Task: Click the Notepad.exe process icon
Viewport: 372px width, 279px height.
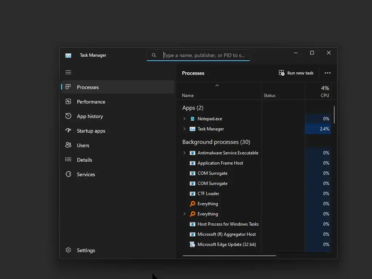Action: pyautogui.click(x=193, y=119)
